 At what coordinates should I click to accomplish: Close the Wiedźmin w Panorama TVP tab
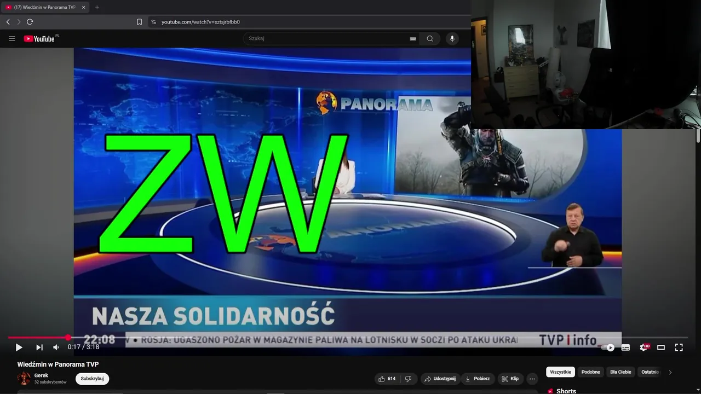tap(83, 7)
